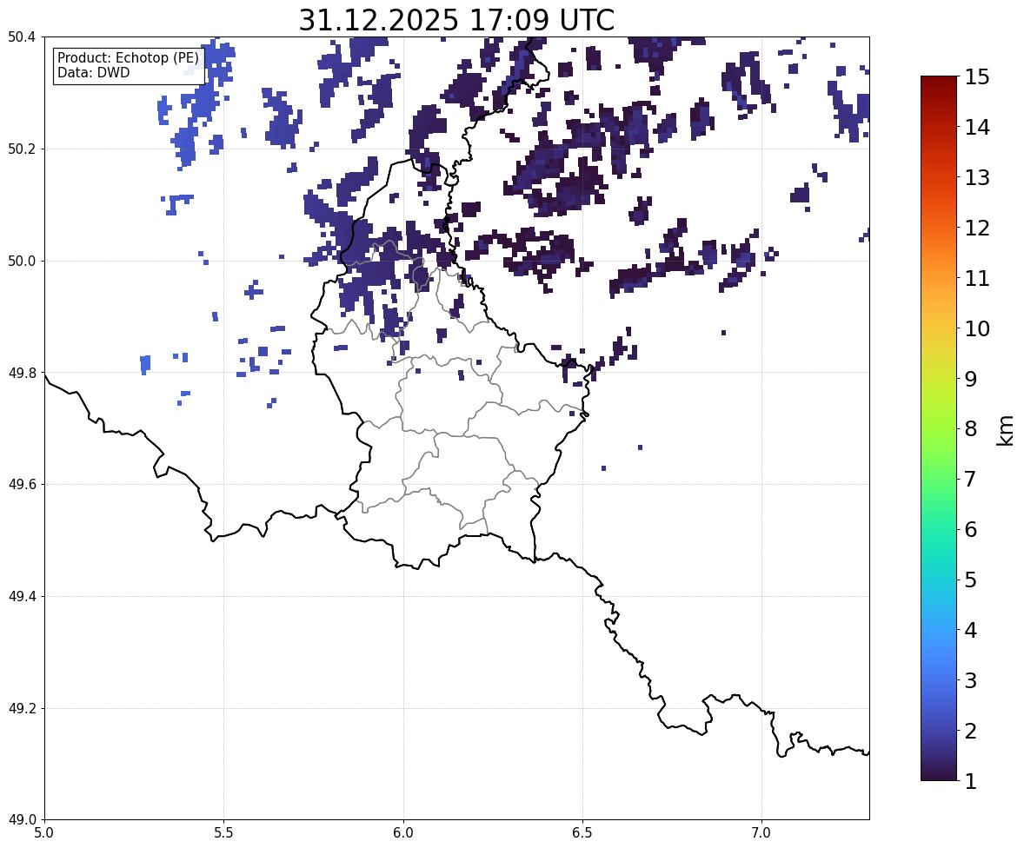Click the colorbar tick label 14
This screenshot has width=1024, height=848.
pos(977,128)
